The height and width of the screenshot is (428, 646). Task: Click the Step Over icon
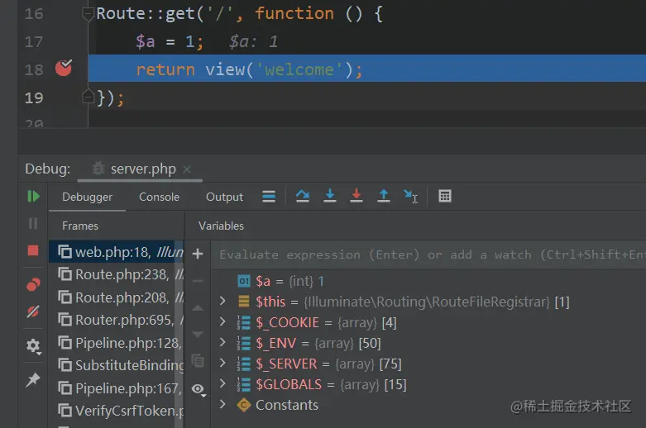pos(303,196)
